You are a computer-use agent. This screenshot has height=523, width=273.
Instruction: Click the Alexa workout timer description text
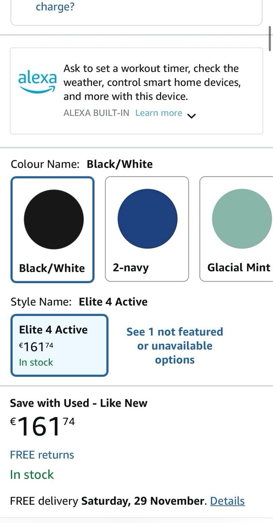(x=152, y=82)
